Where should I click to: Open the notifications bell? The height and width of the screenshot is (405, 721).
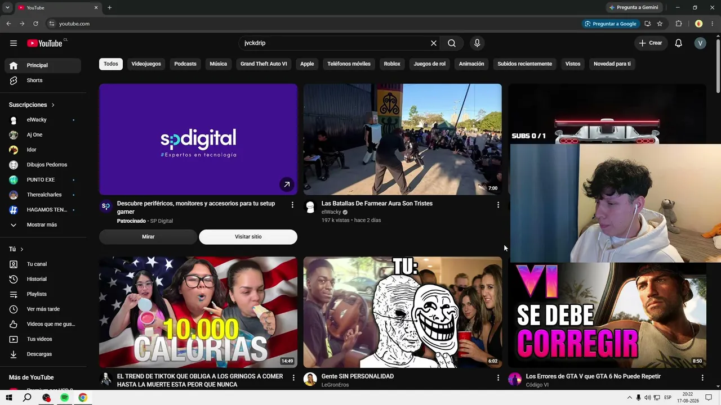pos(679,43)
